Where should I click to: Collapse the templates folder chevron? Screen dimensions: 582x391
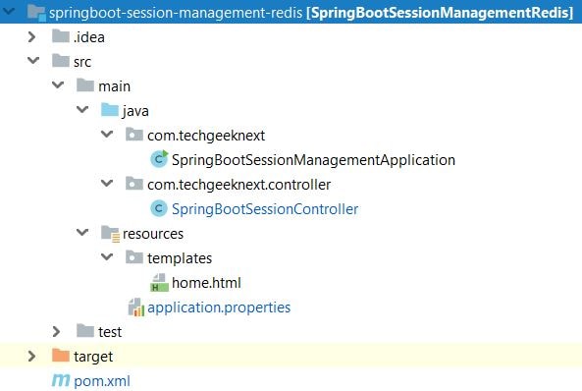click(107, 256)
